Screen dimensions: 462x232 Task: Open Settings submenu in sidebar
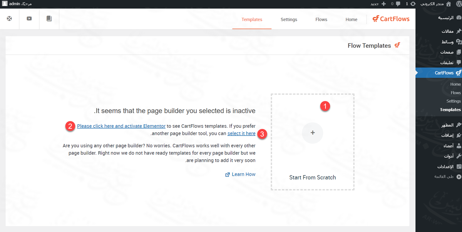pos(454,101)
